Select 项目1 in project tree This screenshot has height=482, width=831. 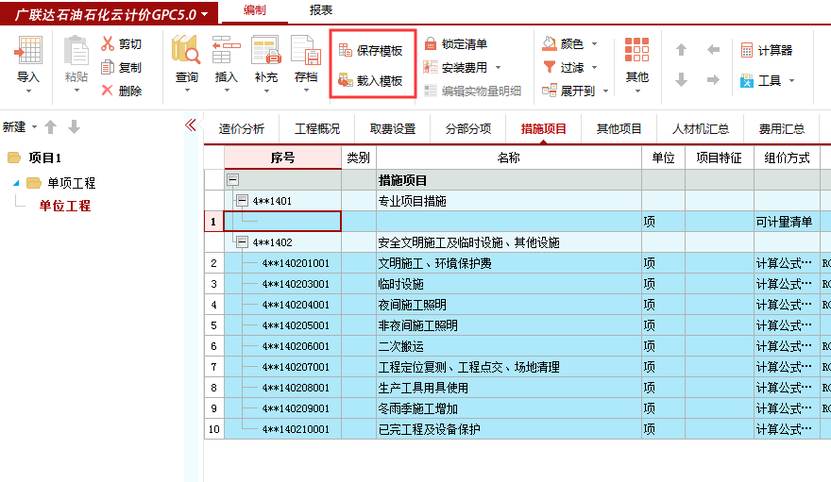pos(44,158)
